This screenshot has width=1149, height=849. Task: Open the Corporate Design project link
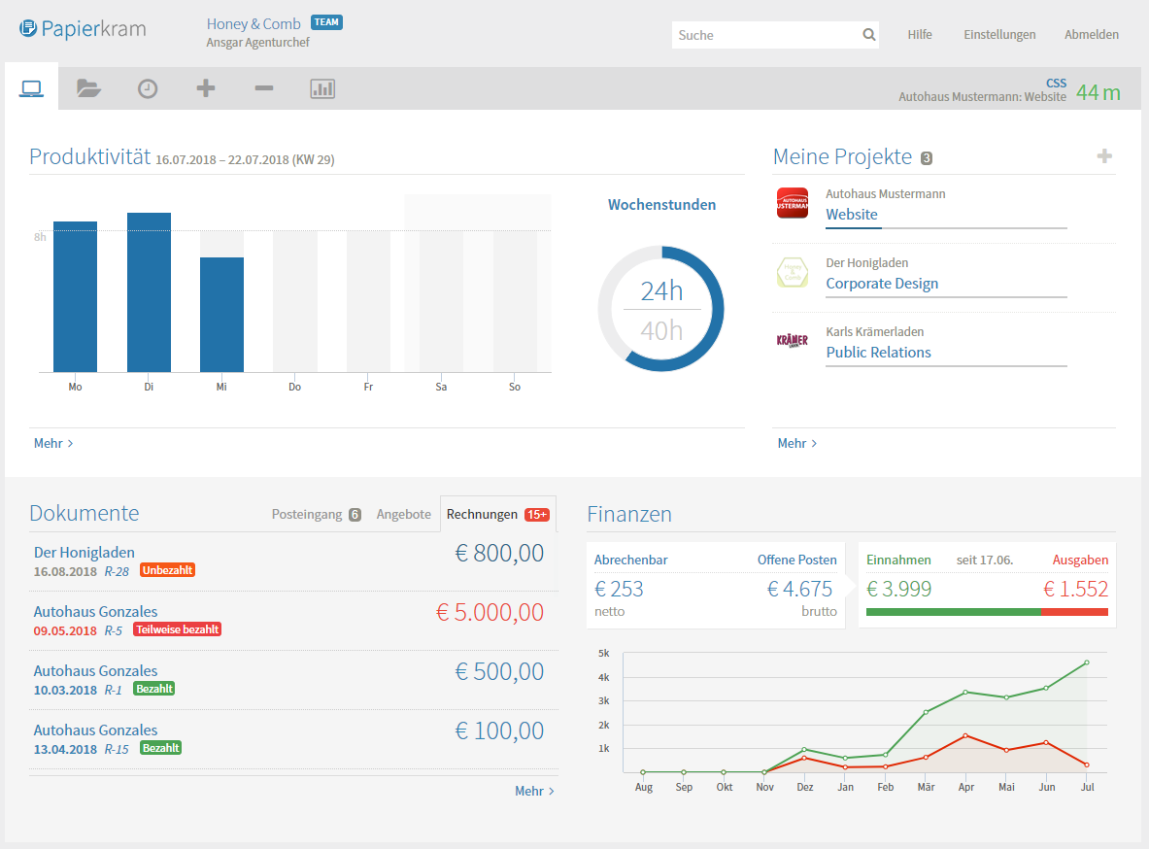[882, 284]
